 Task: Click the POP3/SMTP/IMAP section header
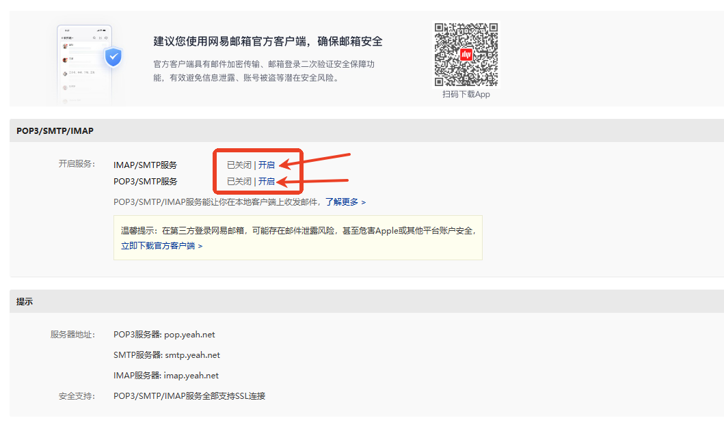tap(55, 130)
